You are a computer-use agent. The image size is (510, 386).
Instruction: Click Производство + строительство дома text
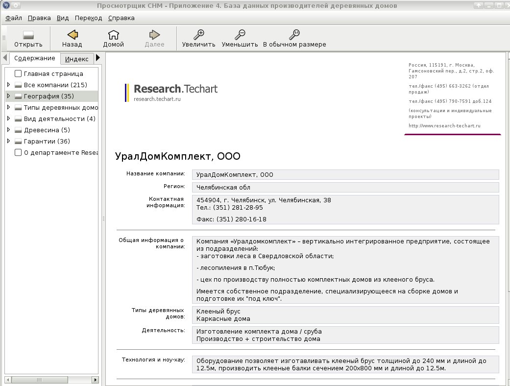(x=258, y=339)
